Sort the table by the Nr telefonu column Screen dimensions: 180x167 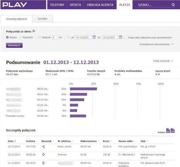click(65, 141)
